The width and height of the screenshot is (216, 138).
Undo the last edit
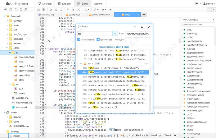[x=51, y=10]
